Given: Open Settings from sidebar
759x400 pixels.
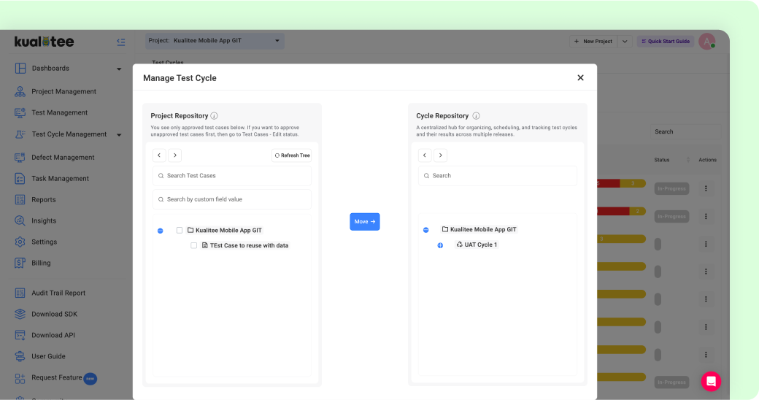Looking at the screenshot, I should [44, 242].
